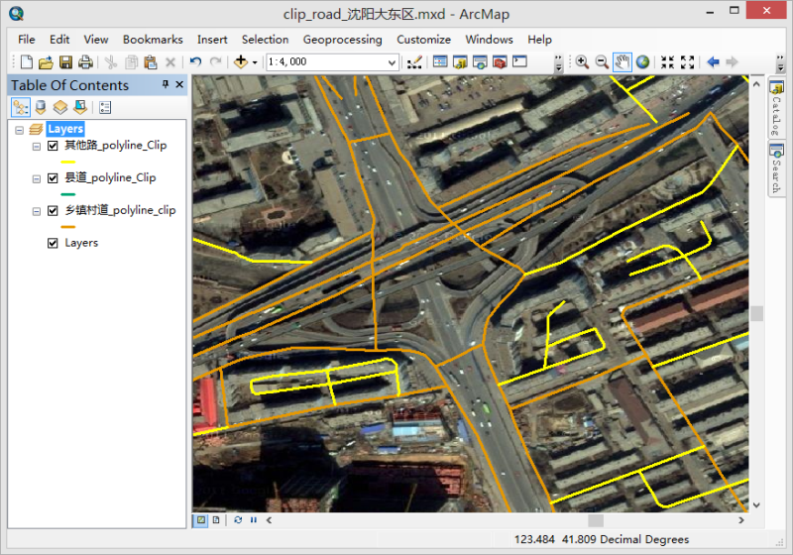Click the Delete X icon

tap(170, 62)
